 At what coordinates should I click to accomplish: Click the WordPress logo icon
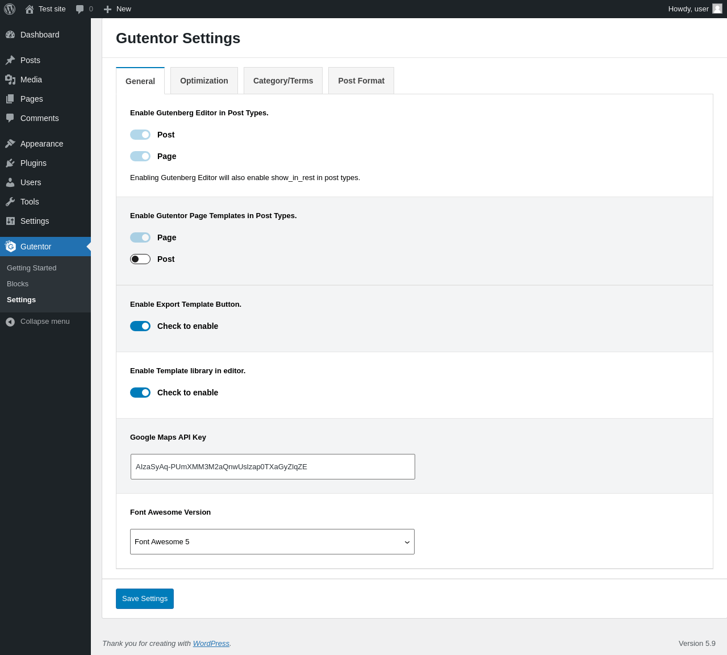10,9
